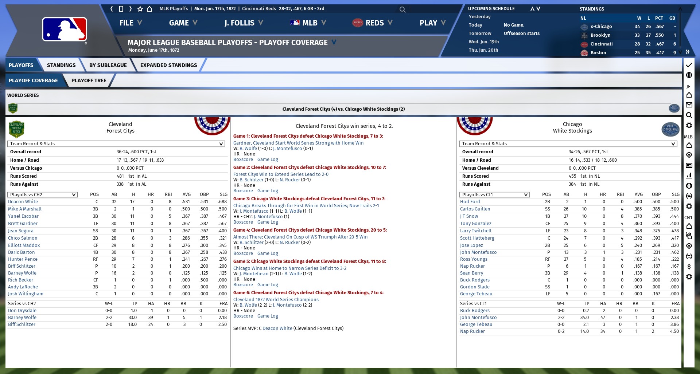This screenshot has height=374, width=700.
Task: Click the back navigation arrow
Action: click(x=112, y=9)
